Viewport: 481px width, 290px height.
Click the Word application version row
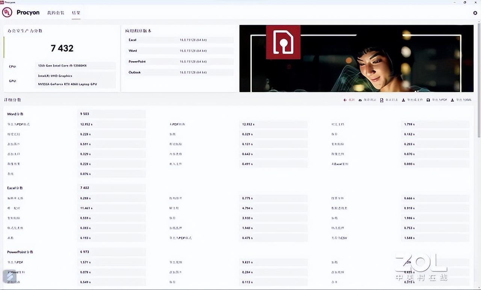coord(179,51)
